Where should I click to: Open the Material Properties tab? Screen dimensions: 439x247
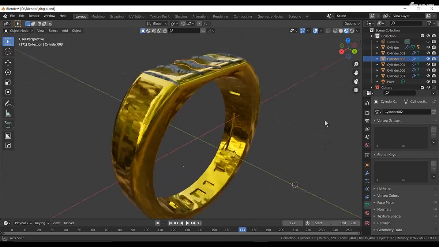point(367,213)
